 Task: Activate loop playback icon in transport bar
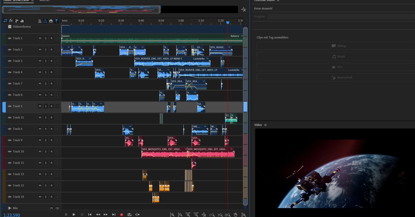click(x=129, y=214)
